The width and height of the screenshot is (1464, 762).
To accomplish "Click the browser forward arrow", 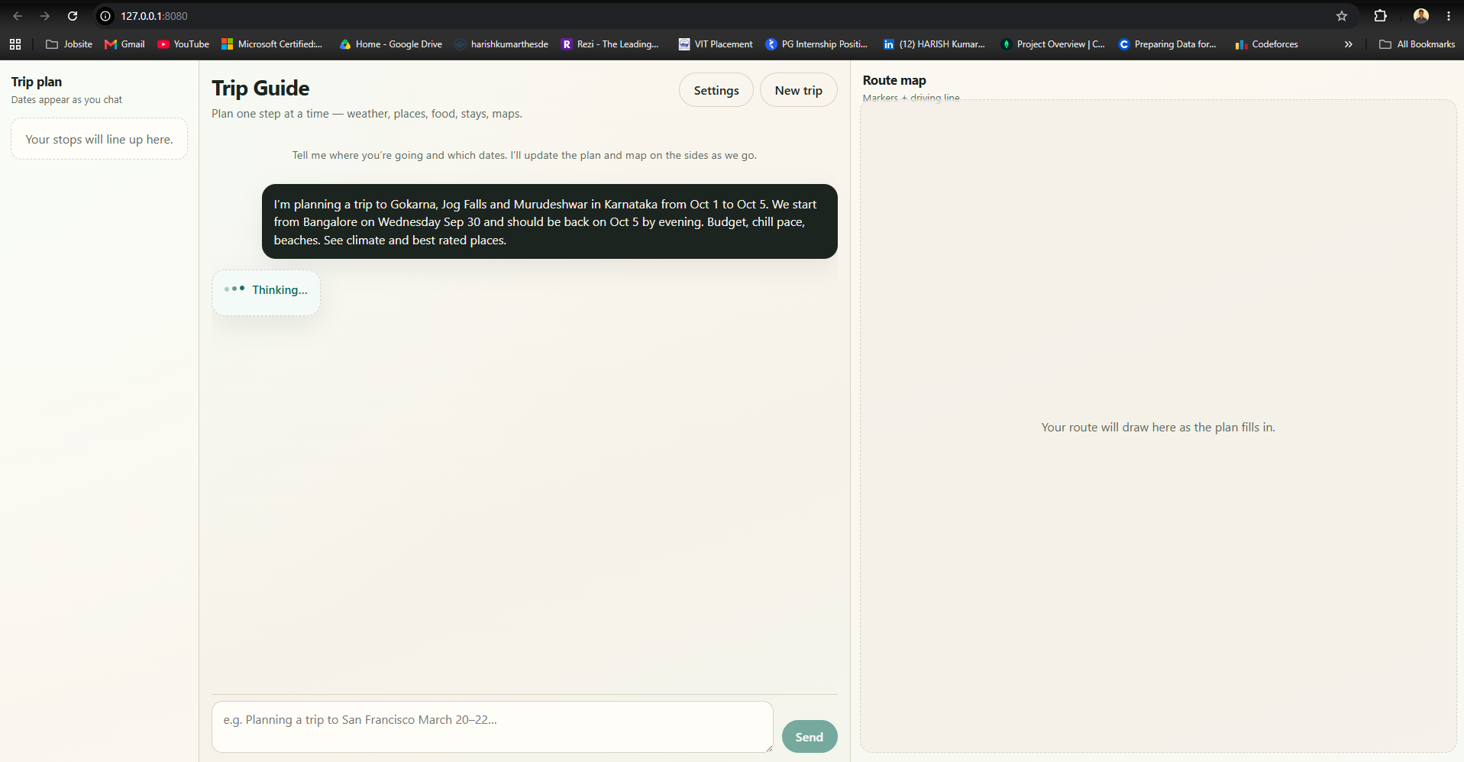I will pyautogui.click(x=45, y=16).
